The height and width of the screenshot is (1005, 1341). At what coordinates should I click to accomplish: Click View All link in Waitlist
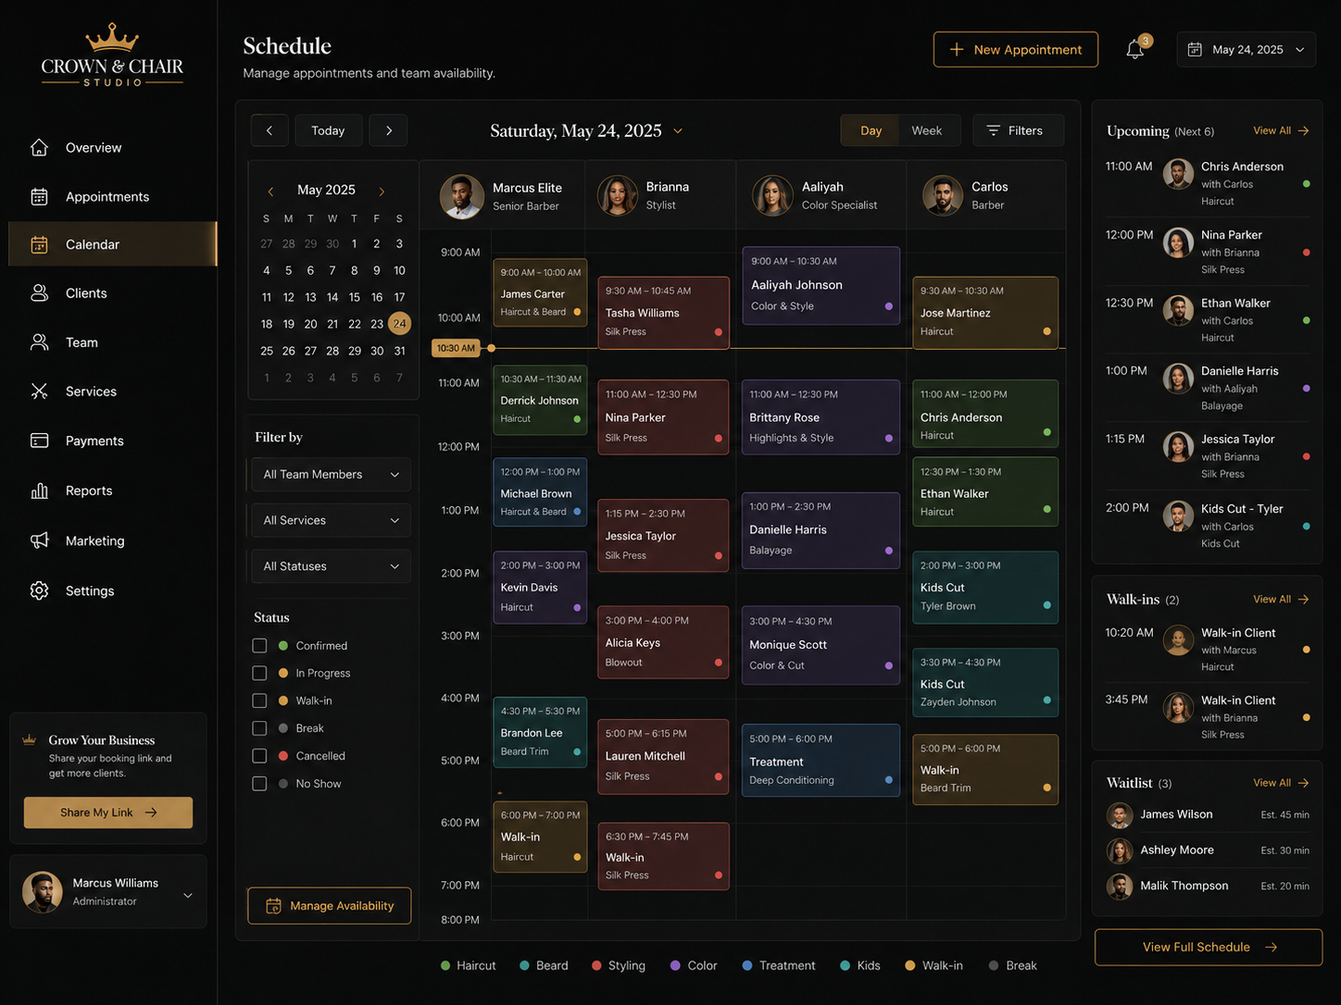(x=1281, y=783)
